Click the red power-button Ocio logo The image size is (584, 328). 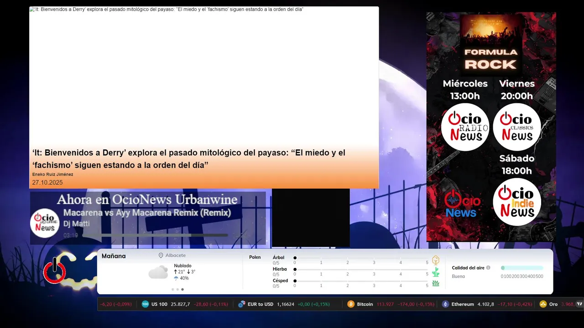[x=55, y=272]
